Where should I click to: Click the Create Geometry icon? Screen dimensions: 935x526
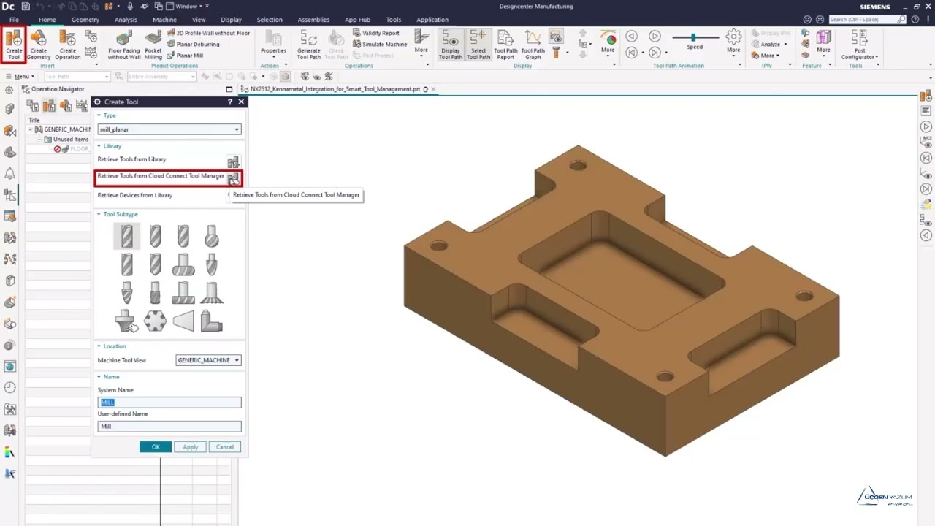point(39,44)
